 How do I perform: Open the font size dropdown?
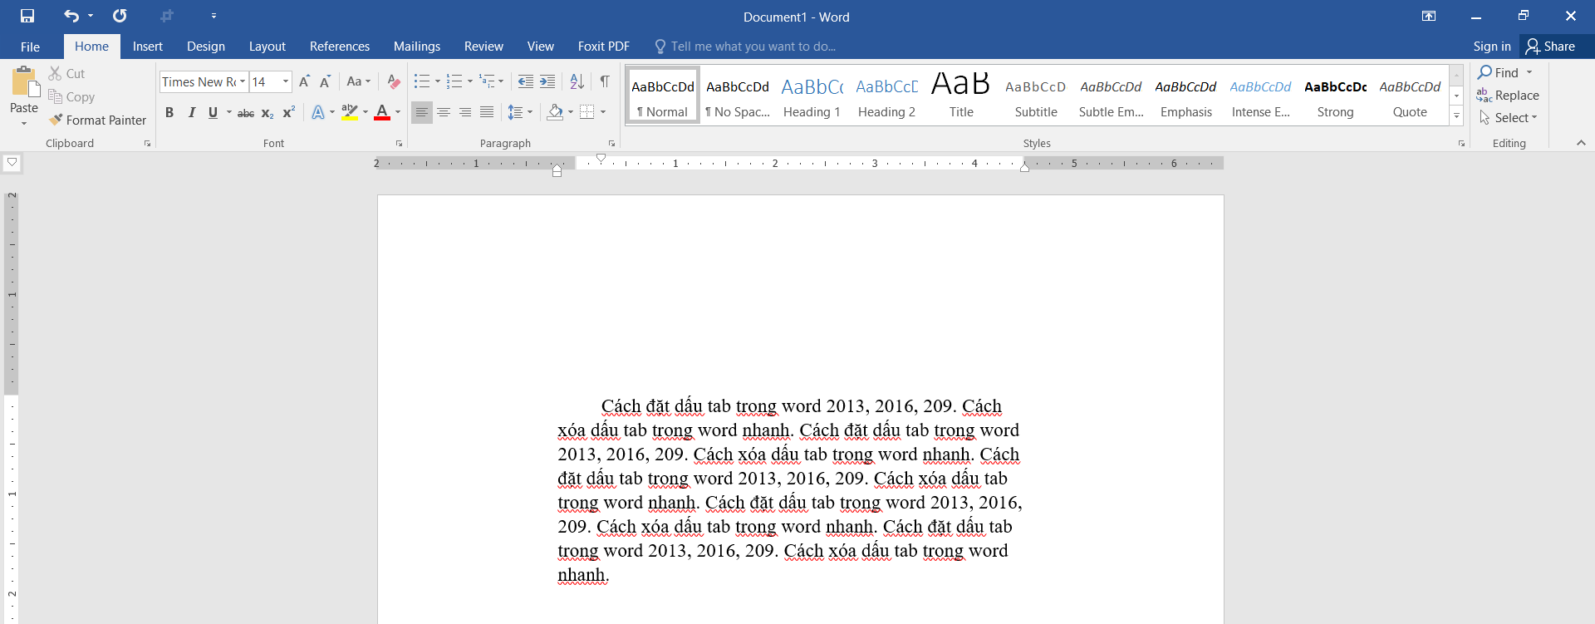(286, 81)
